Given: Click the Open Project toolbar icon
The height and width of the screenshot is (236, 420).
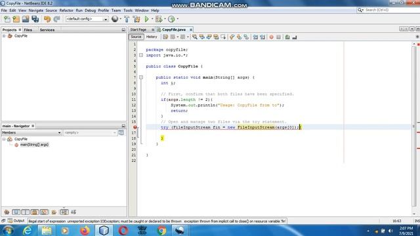Looking at the screenshot, I should pos(26,19).
